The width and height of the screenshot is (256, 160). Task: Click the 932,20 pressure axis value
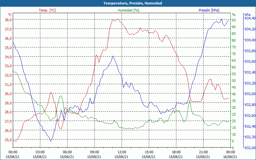point(250,137)
